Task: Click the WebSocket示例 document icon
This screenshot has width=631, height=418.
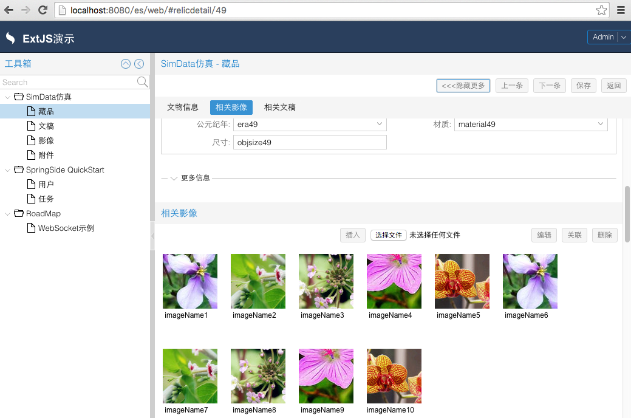Action: pyautogui.click(x=31, y=228)
